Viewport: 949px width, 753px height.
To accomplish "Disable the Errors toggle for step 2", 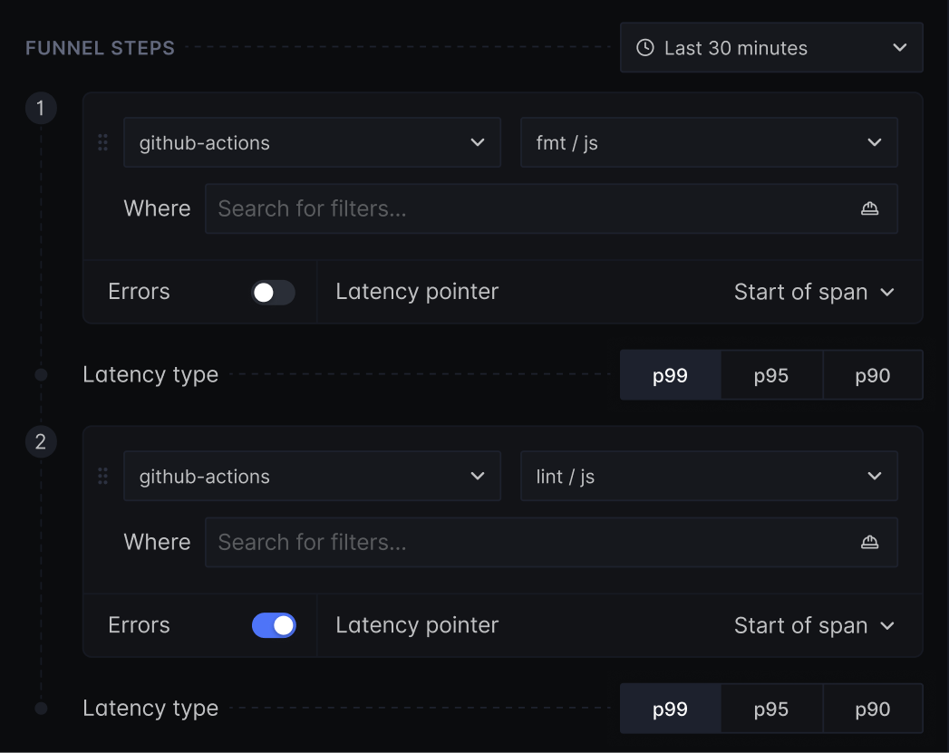I will click(273, 625).
